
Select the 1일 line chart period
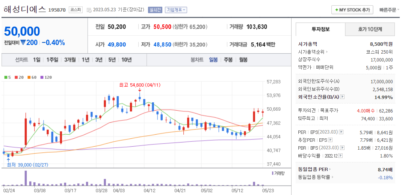pyautogui.click(x=37, y=60)
